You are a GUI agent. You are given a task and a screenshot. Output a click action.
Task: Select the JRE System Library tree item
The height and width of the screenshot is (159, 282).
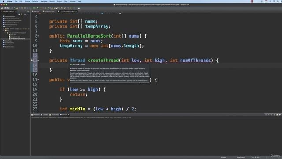pos(17,29)
